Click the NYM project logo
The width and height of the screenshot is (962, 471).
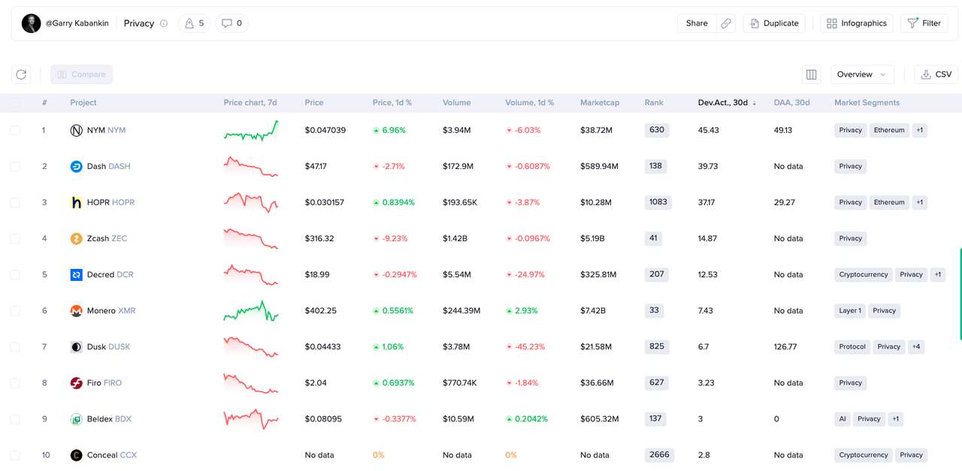pos(76,131)
